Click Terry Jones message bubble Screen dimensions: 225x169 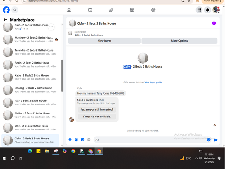point(101,93)
